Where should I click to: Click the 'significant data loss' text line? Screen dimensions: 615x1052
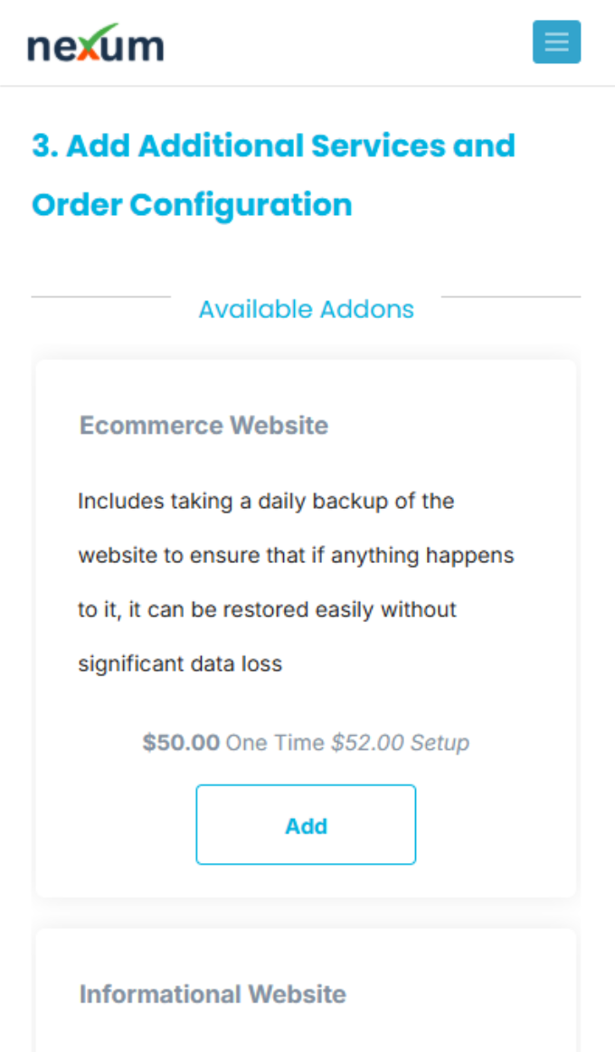(180, 664)
